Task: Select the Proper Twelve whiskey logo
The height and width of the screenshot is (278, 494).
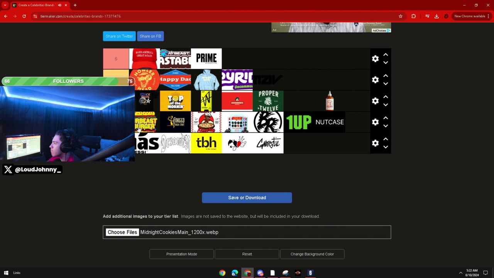Action: [268, 101]
